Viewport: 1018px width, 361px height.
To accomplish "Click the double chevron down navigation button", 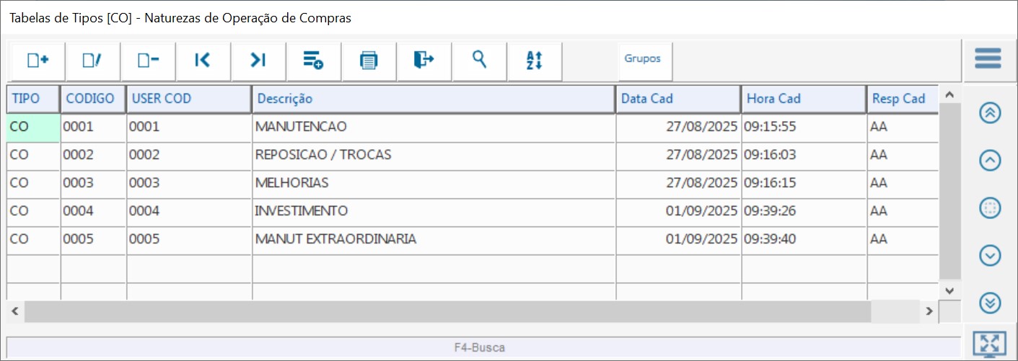I will 990,303.
